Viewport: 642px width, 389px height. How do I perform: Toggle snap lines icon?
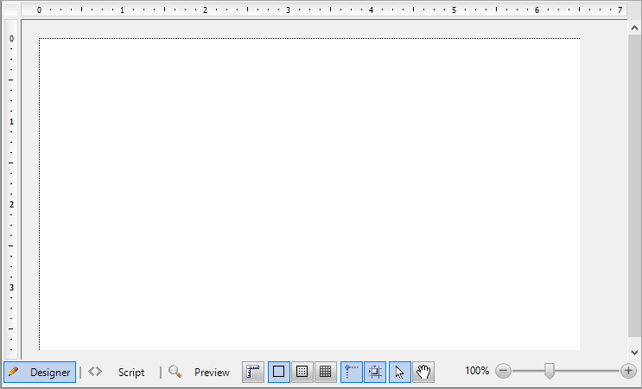click(352, 372)
